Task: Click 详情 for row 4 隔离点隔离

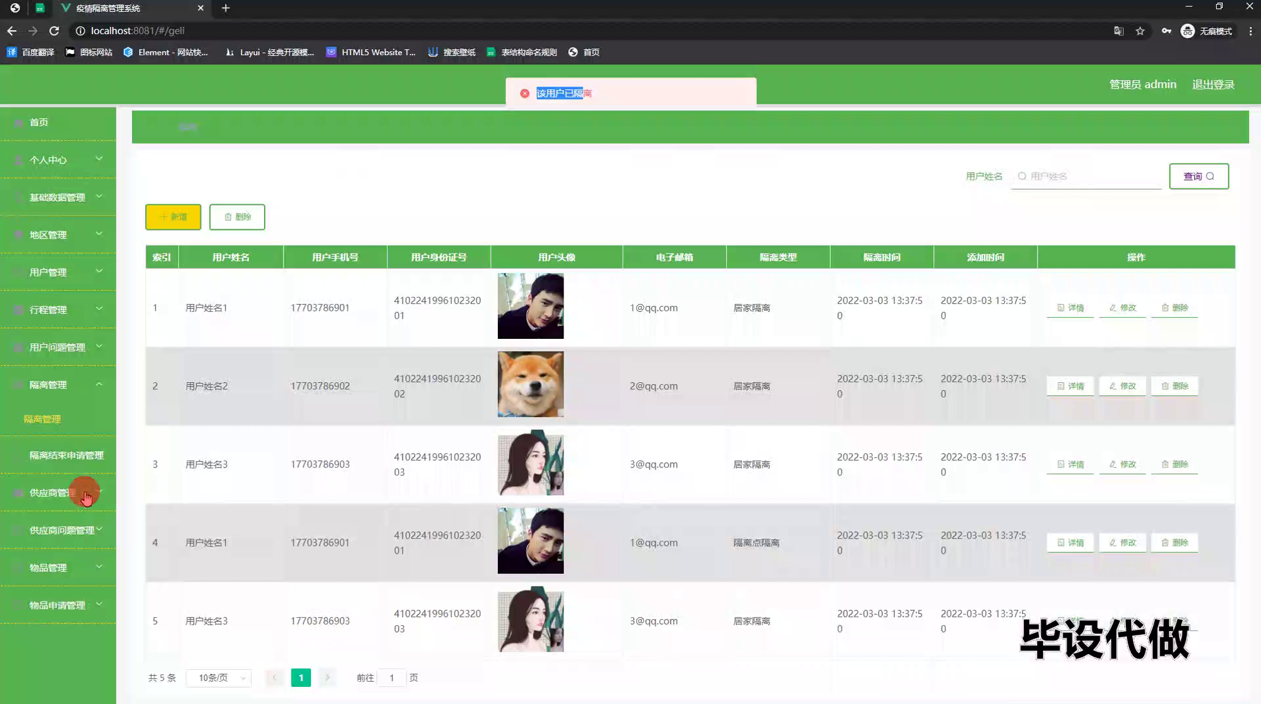Action: pyautogui.click(x=1071, y=542)
